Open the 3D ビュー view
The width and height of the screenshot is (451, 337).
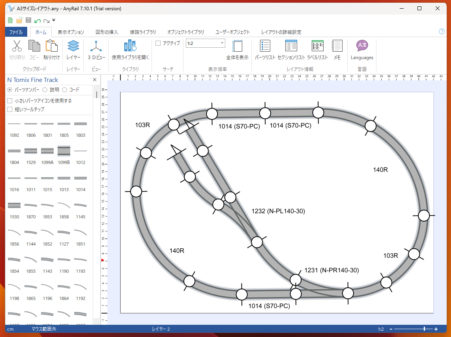click(x=96, y=50)
